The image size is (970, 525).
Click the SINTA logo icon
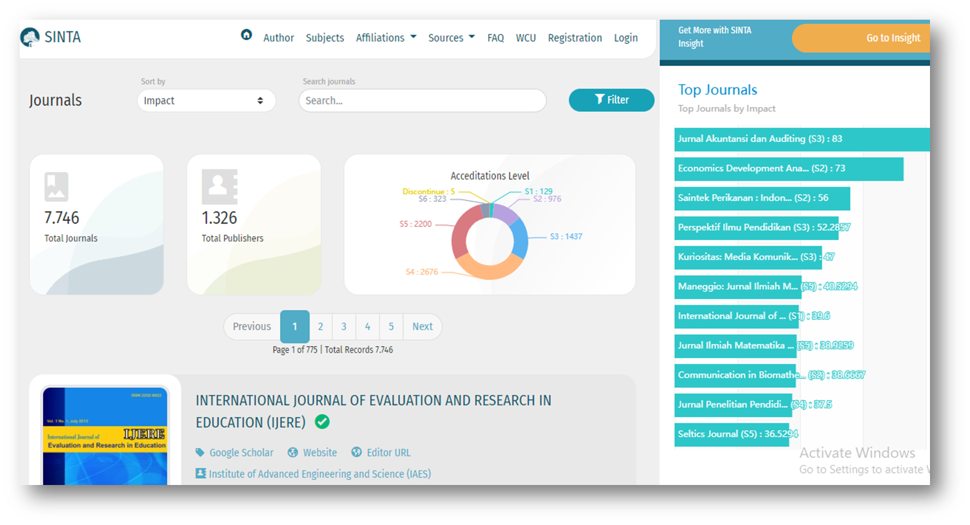pyautogui.click(x=30, y=38)
